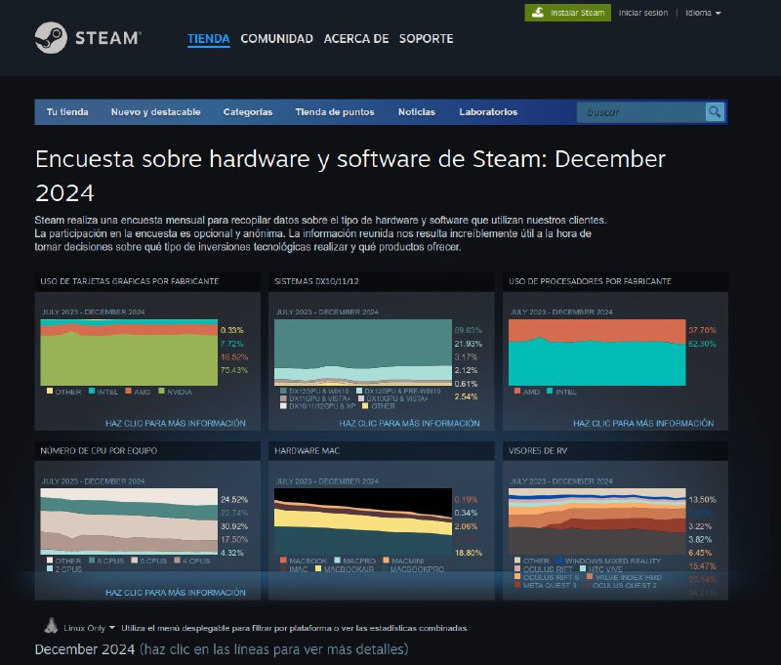
Task: Click the 62.30% value in processor chart
Action: (x=702, y=344)
